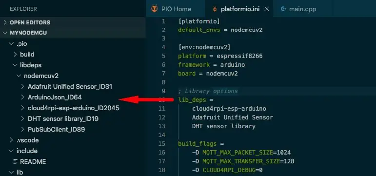376x176 pixels.
Task: Collapse the .pio folder chevron
Action: point(11,44)
